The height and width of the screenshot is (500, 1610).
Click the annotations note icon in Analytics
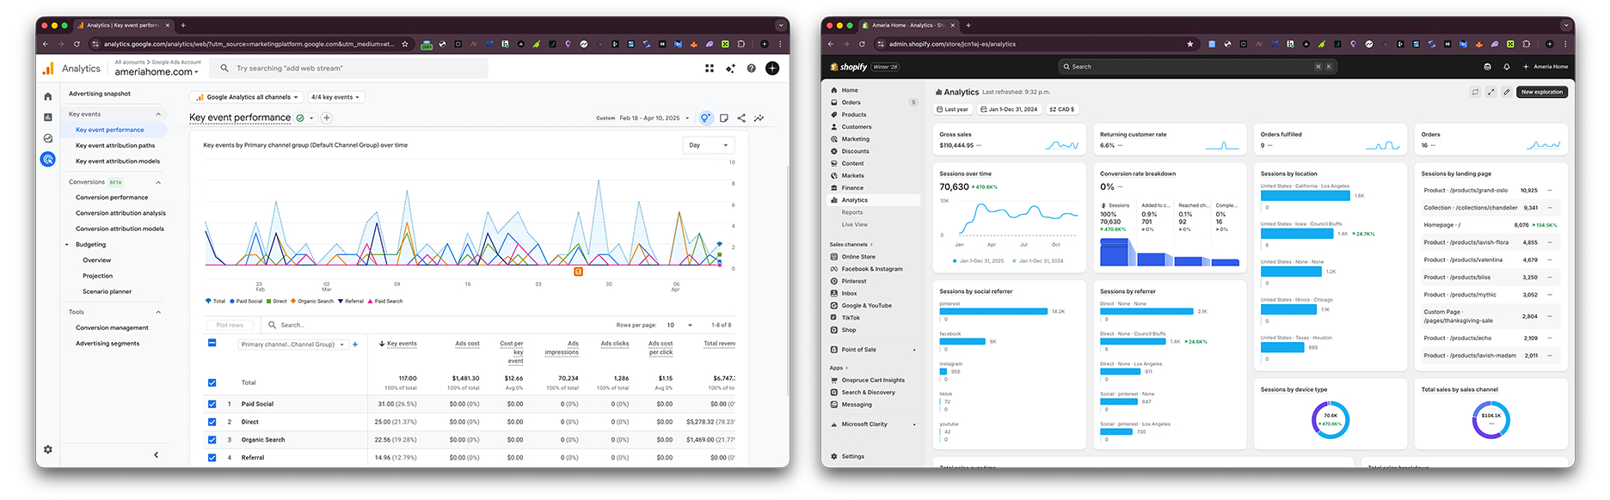pyautogui.click(x=724, y=118)
